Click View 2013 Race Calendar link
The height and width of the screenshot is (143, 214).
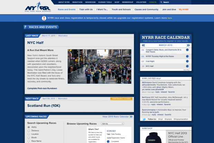(x=116, y=117)
